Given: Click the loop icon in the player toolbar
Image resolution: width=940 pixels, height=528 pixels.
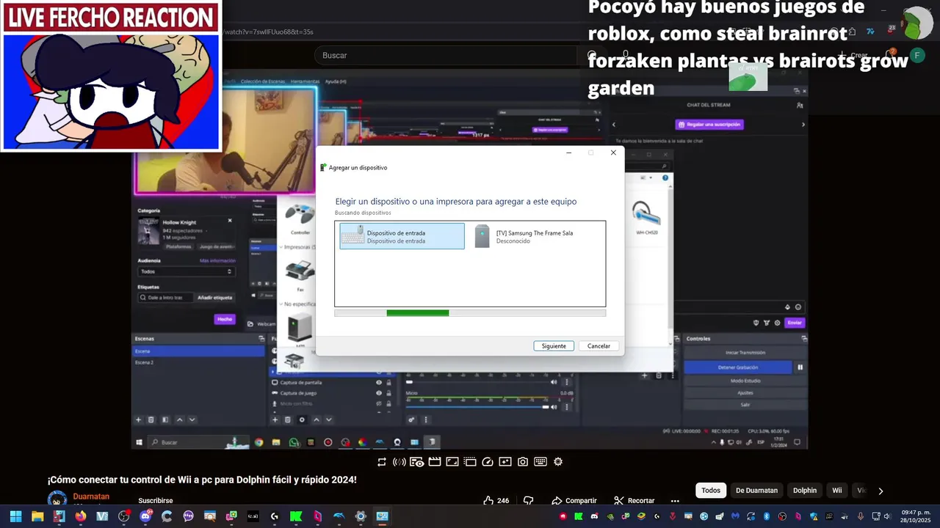Looking at the screenshot, I should (x=382, y=462).
